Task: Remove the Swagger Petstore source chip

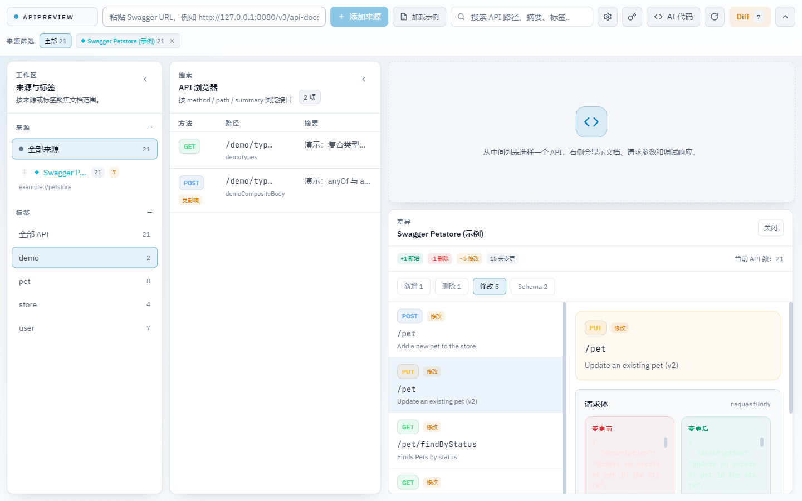Action: point(172,41)
